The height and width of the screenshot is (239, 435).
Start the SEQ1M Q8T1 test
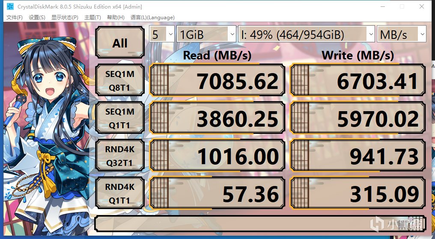[x=120, y=80]
